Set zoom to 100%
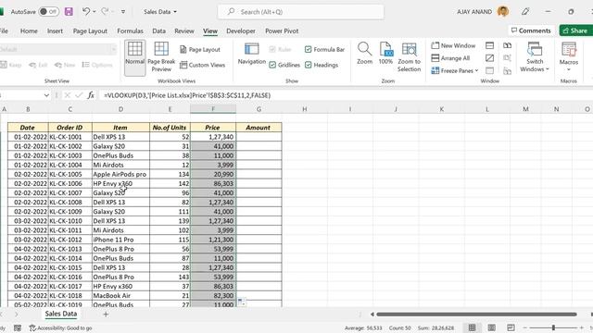This screenshot has width=593, height=333. [385, 54]
